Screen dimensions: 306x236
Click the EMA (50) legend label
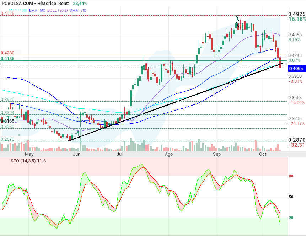tap(38, 10)
